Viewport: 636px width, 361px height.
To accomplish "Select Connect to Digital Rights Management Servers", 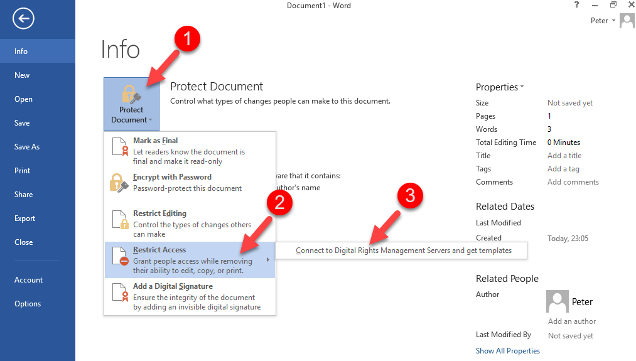I will tap(402, 251).
